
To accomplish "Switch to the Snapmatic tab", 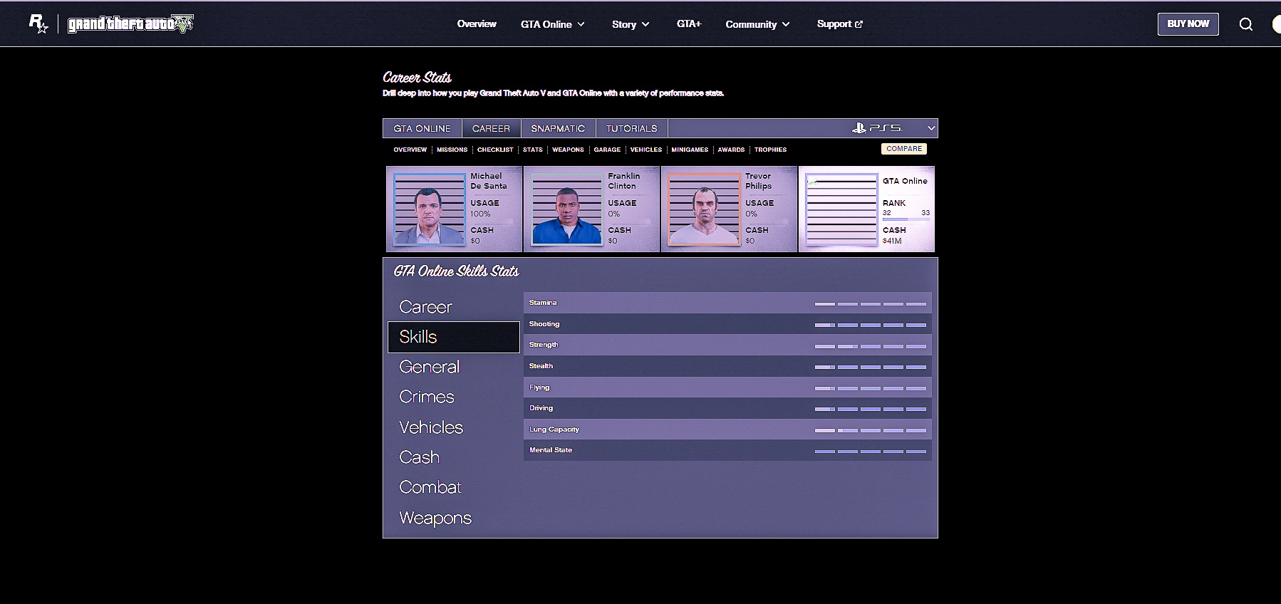I will pyautogui.click(x=558, y=128).
